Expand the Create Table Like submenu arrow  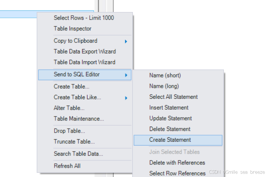pyautogui.click(x=126, y=98)
